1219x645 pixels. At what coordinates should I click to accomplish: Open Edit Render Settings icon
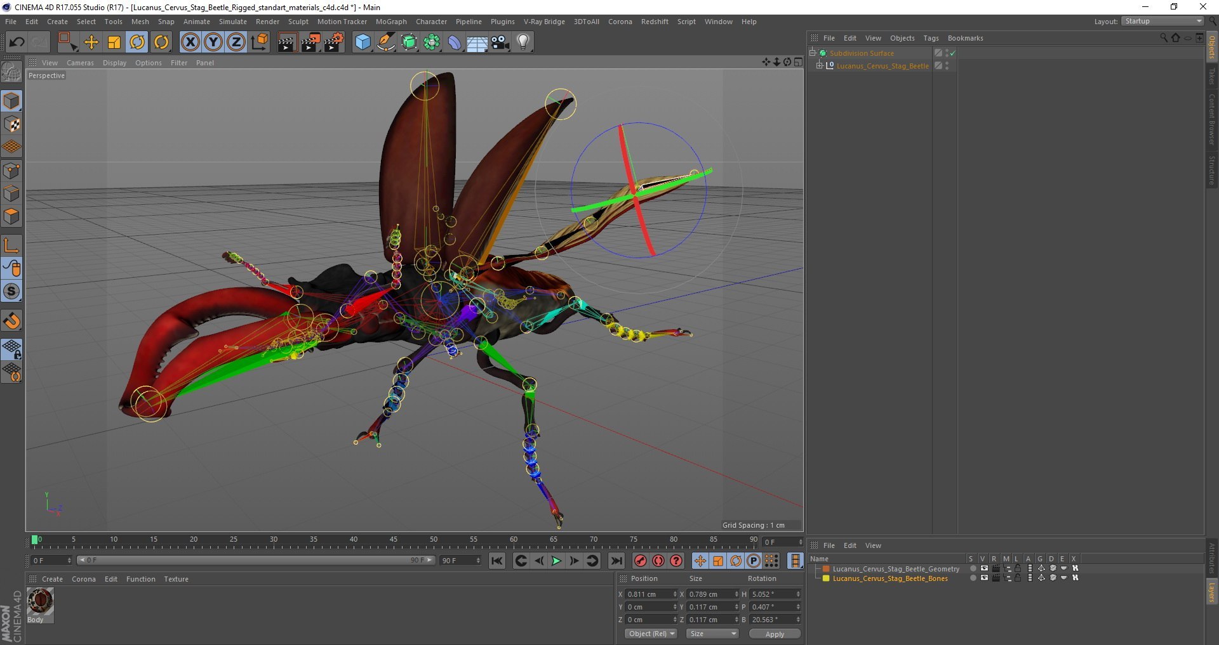(334, 42)
